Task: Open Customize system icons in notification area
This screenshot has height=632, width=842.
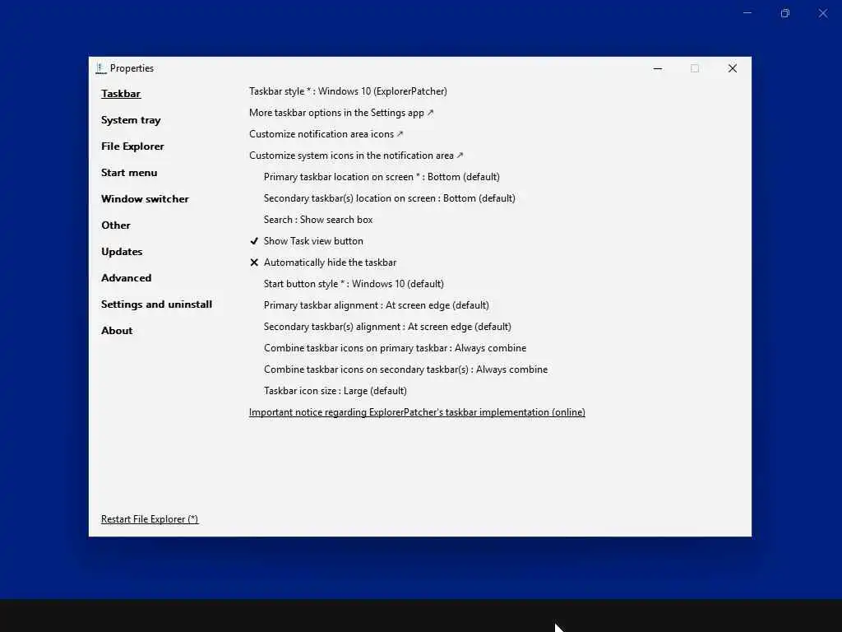Action: (x=356, y=156)
